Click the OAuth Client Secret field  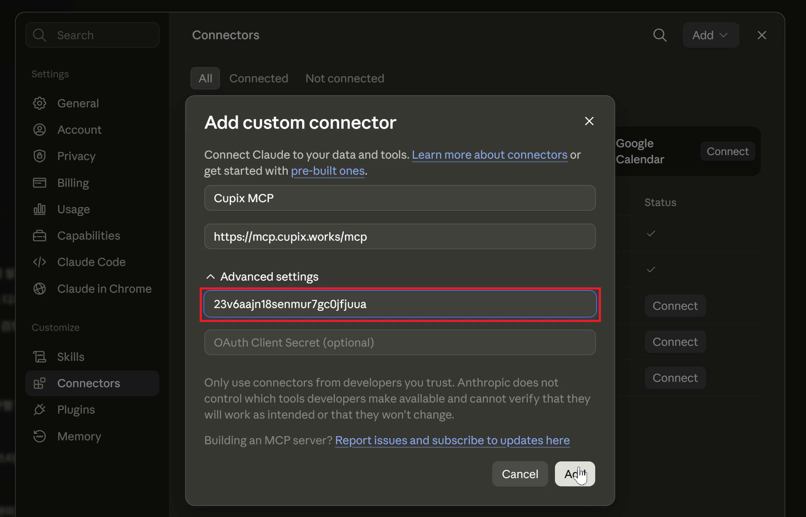(x=400, y=343)
